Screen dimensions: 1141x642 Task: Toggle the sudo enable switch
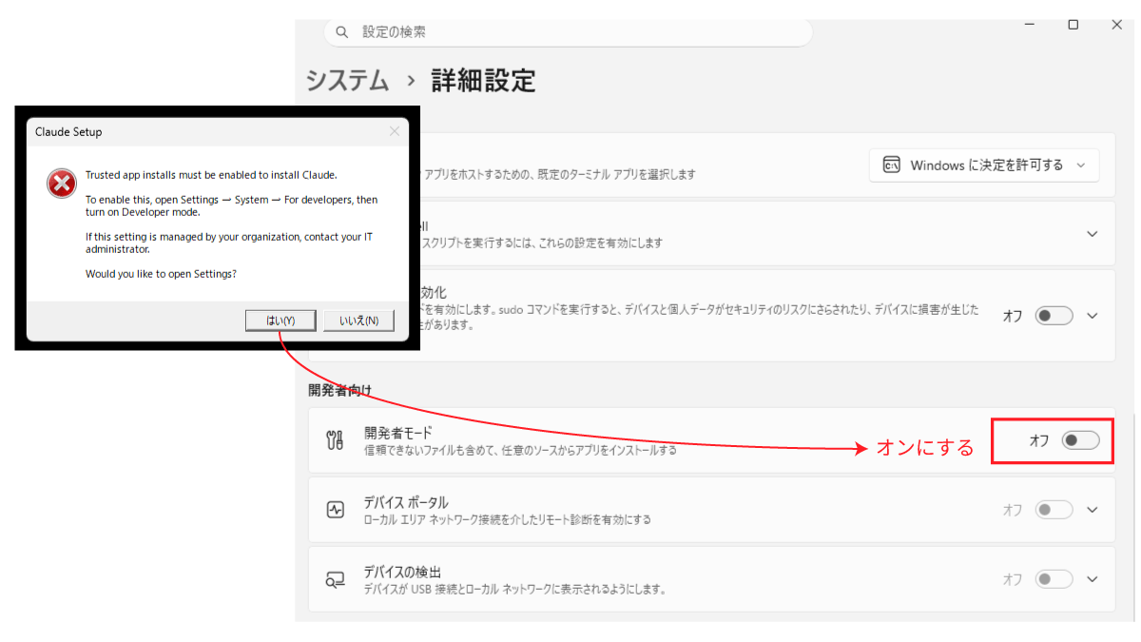[1054, 316]
